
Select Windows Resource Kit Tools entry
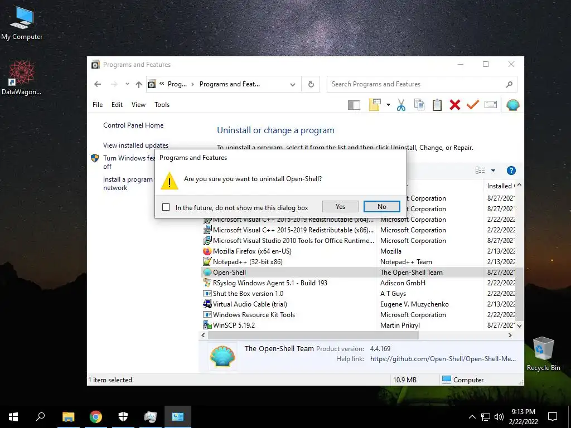click(359, 314)
